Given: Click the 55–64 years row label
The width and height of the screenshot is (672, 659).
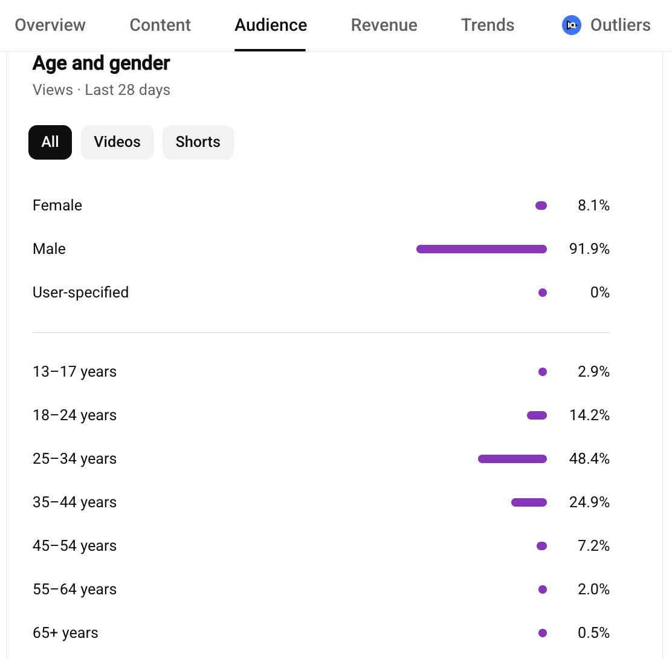Looking at the screenshot, I should (x=74, y=589).
